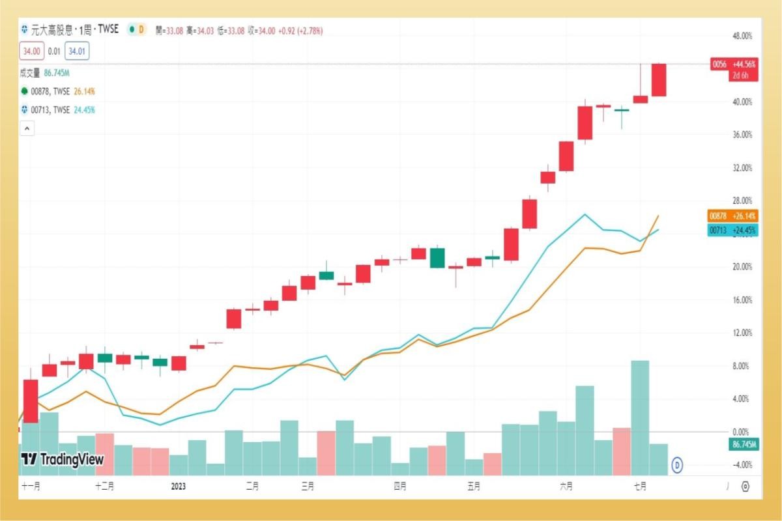Screen dimensions: 782x521
Task: Click the 0056 +44.56% price label
Action: tap(734, 64)
